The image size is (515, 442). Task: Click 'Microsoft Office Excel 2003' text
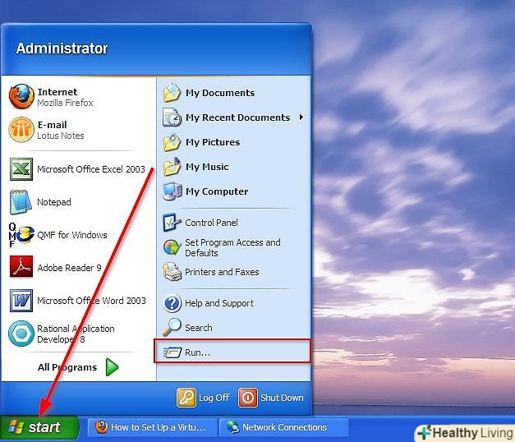point(91,169)
